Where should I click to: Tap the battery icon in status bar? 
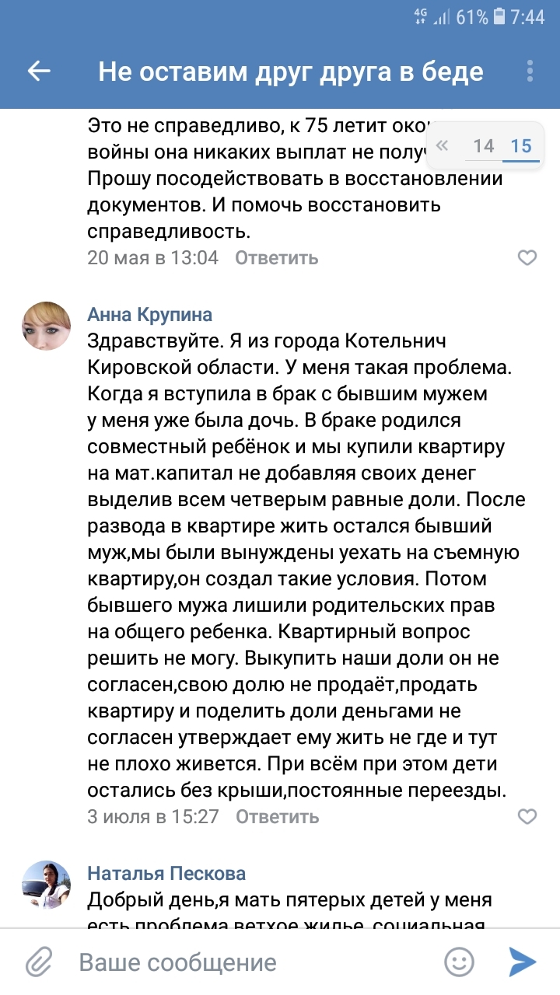[499, 16]
